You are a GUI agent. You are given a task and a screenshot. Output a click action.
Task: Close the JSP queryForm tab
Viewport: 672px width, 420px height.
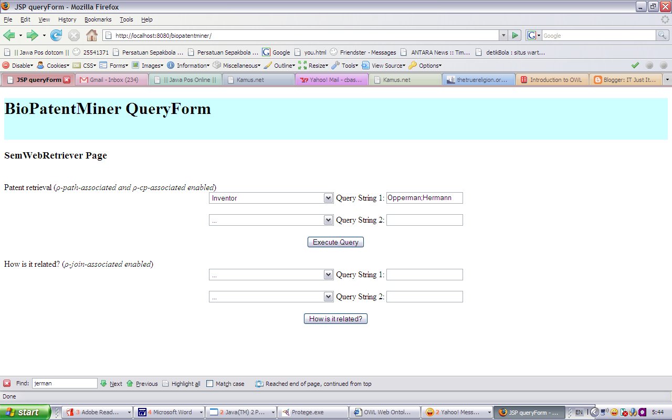pyautogui.click(x=67, y=80)
